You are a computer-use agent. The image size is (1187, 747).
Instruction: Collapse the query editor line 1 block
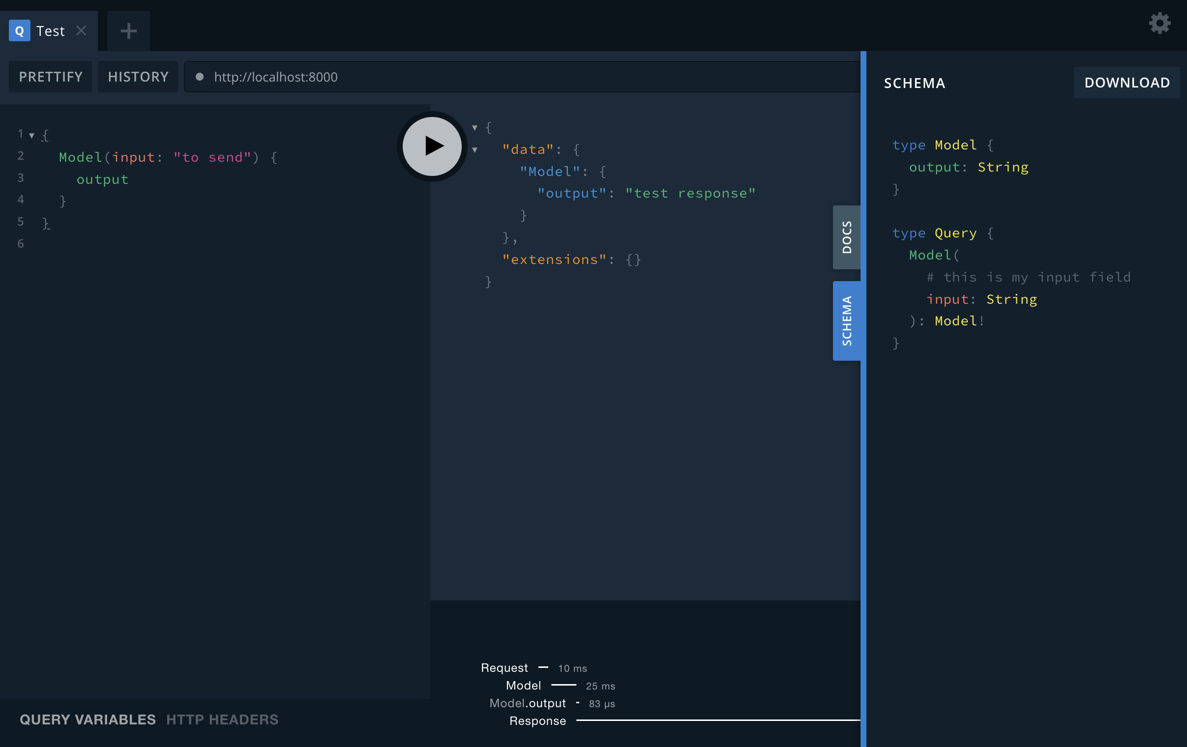(x=31, y=135)
